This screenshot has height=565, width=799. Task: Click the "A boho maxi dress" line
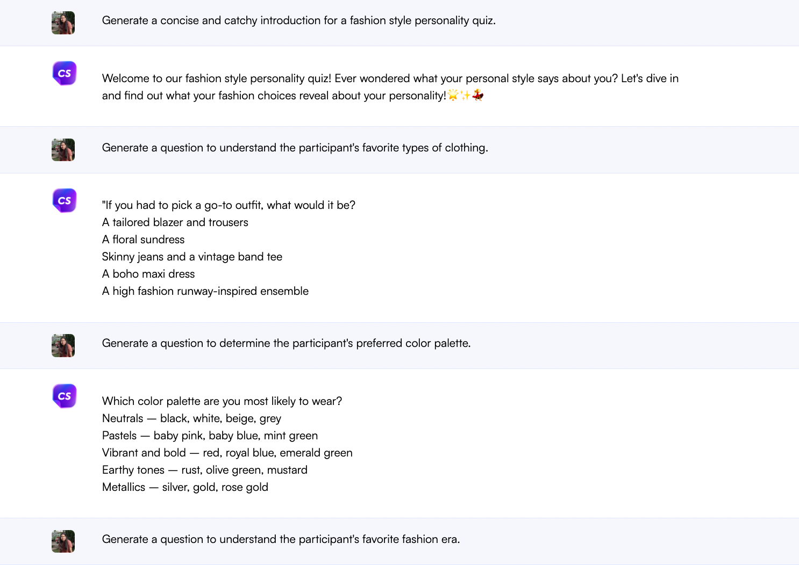pyautogui.click(x=148, y=274)
